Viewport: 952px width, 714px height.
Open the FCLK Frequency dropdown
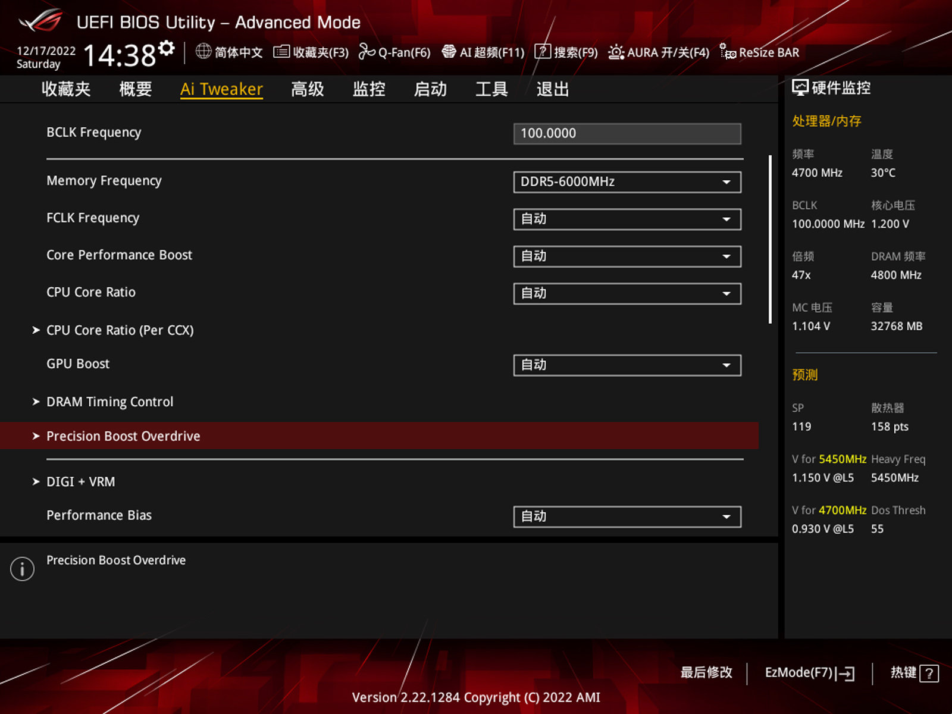[x=627, y=219]
